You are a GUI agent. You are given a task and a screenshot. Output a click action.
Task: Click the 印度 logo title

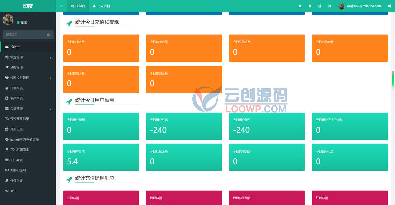(x=28, y=6)
